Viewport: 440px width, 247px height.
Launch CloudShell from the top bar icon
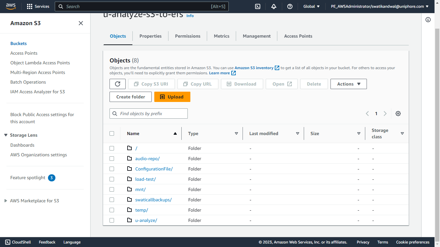pyautogui.click(x=258, y=6)
